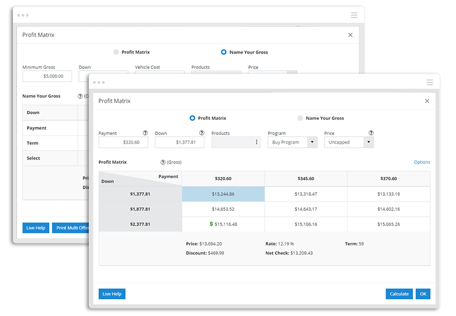456x316 pixels.
Task: Open the Products three-dot menu
Action: click(257, 142)
